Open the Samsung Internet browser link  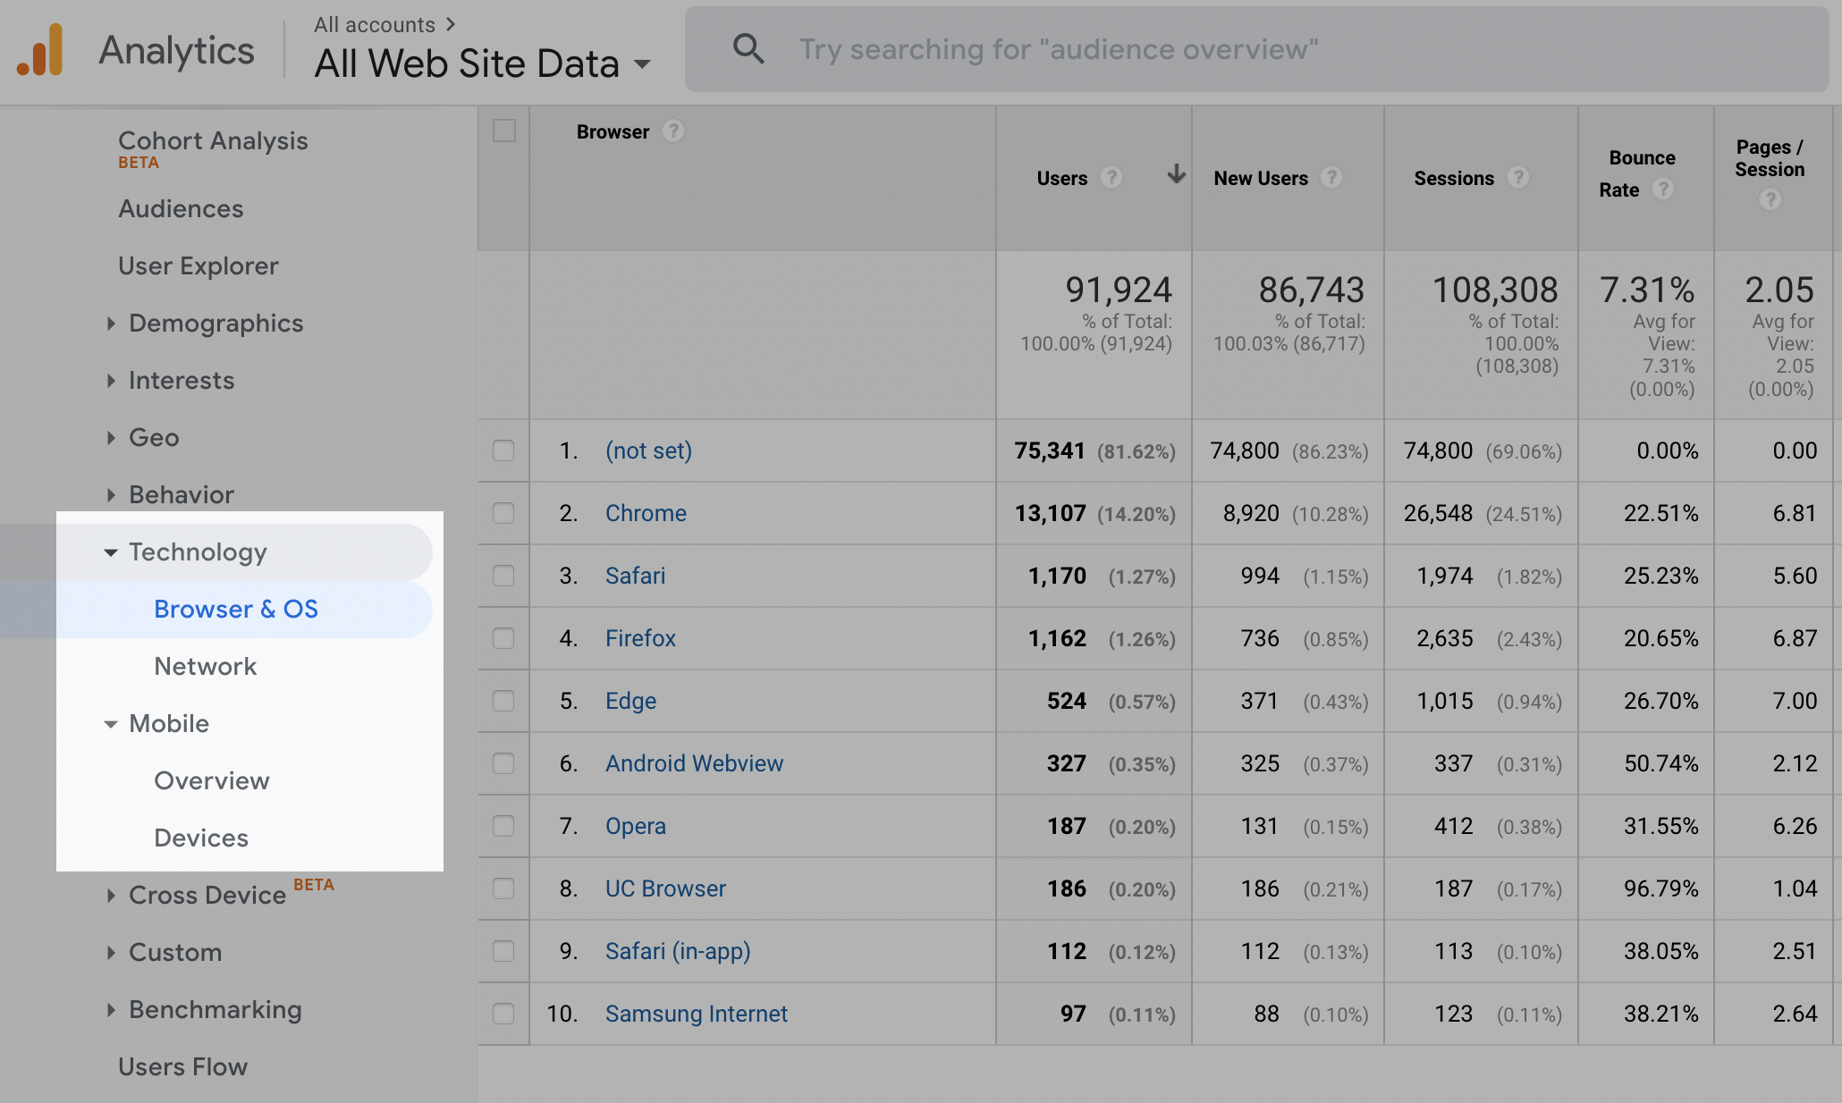697,1014
